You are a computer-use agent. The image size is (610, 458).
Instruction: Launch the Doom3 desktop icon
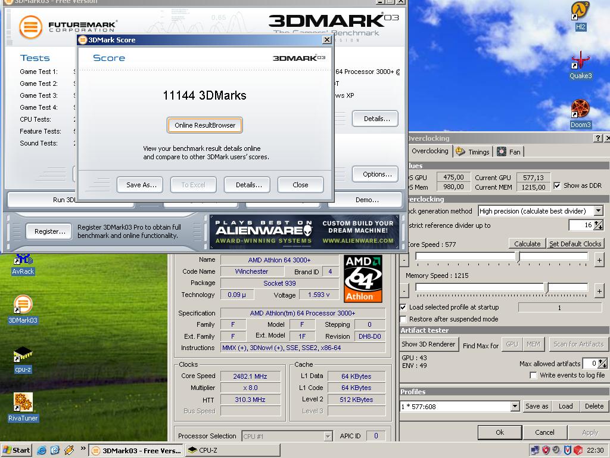pos(580,114)
